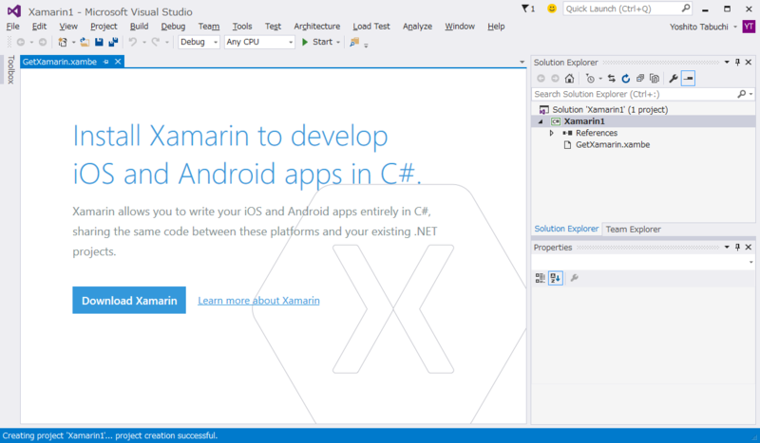760x443 pixels.
Task: Open Learn more about Xamarin link
Action: 258,301
